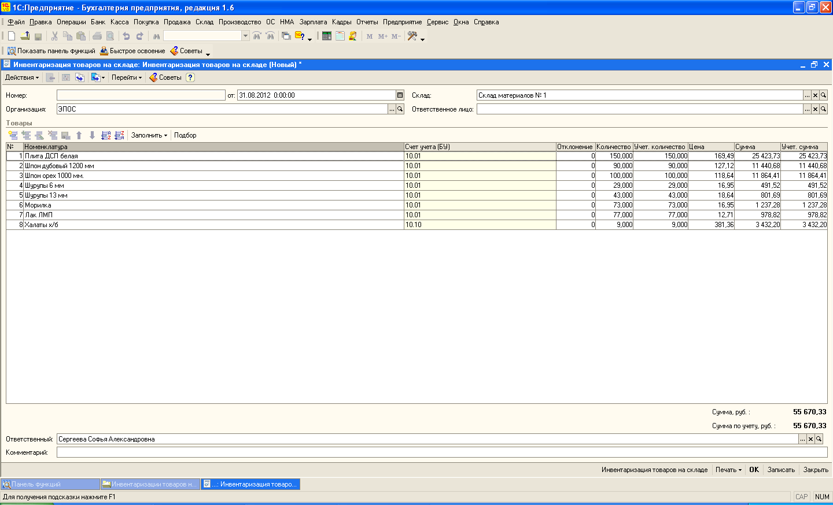Click the windows list icon

tap(286, 36)
